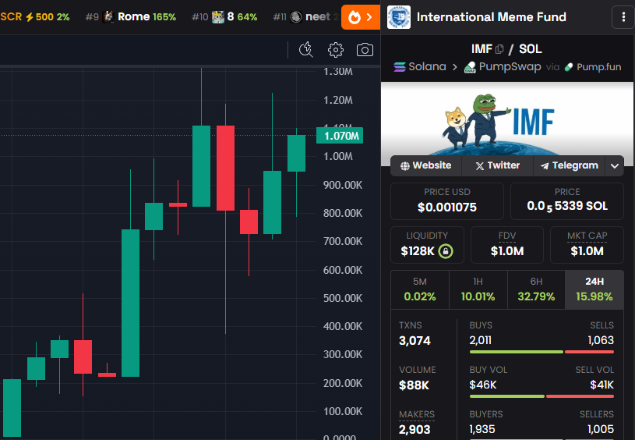
Task: Click the 1.00M price axis label
Action: pos(338,157)
